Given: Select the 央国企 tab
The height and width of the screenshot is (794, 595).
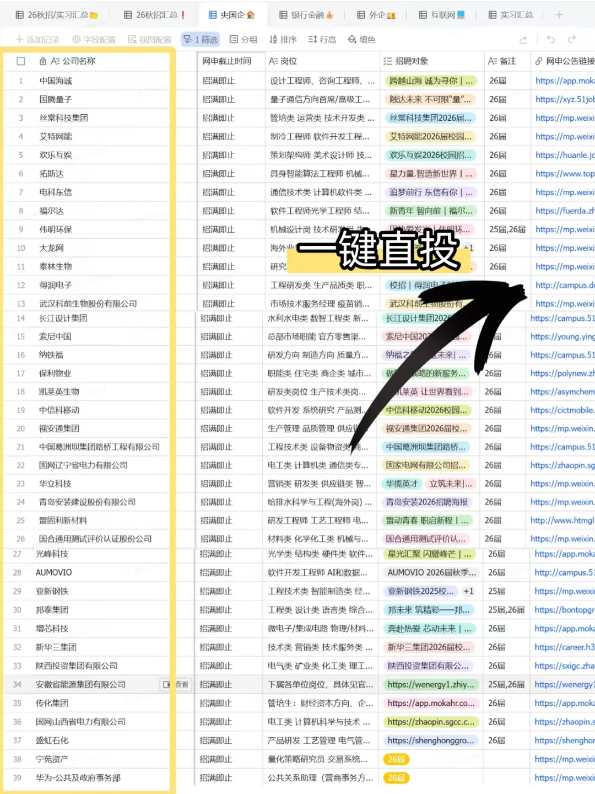Looking at the screenshot, I should pos(232,15).
